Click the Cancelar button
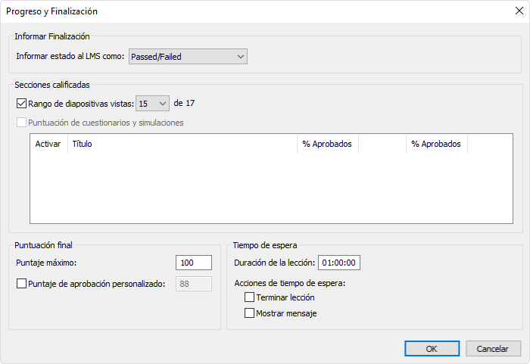 (493, 348)
